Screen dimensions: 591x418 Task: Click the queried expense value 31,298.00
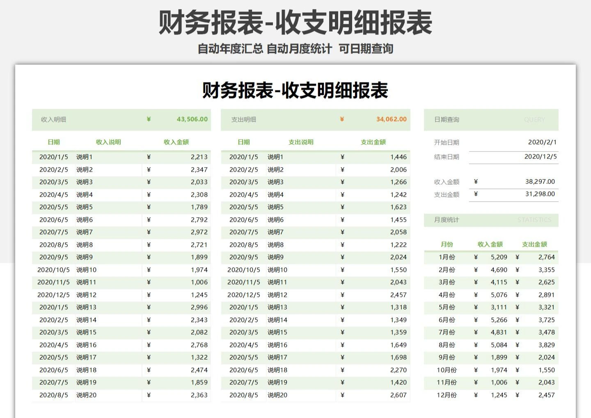tap(540, 194)
